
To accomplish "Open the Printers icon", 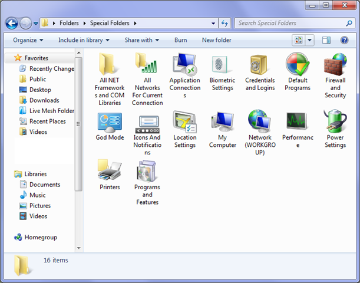I will tap(110, 171).
